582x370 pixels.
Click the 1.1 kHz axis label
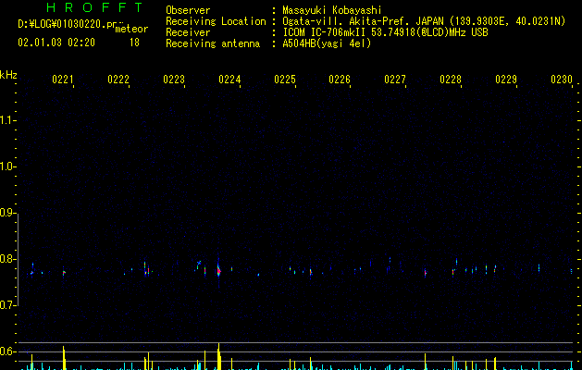[7, 120]
